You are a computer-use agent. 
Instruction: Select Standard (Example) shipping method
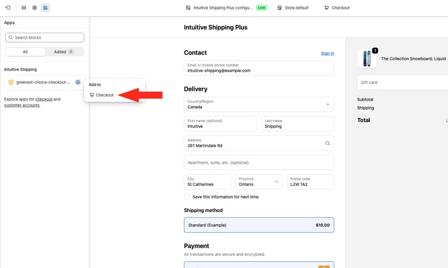(259, 225)
